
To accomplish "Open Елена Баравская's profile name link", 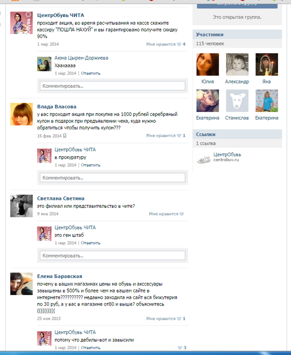I will [60, 276].
